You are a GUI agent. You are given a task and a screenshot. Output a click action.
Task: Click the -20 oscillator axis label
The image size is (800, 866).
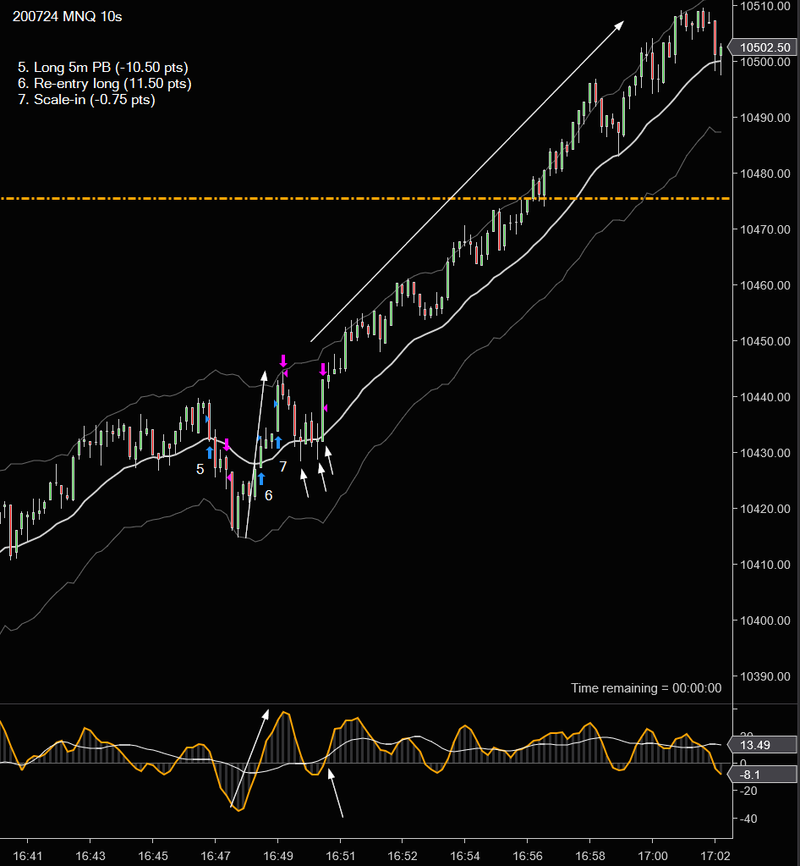click(x=748, y=791)
